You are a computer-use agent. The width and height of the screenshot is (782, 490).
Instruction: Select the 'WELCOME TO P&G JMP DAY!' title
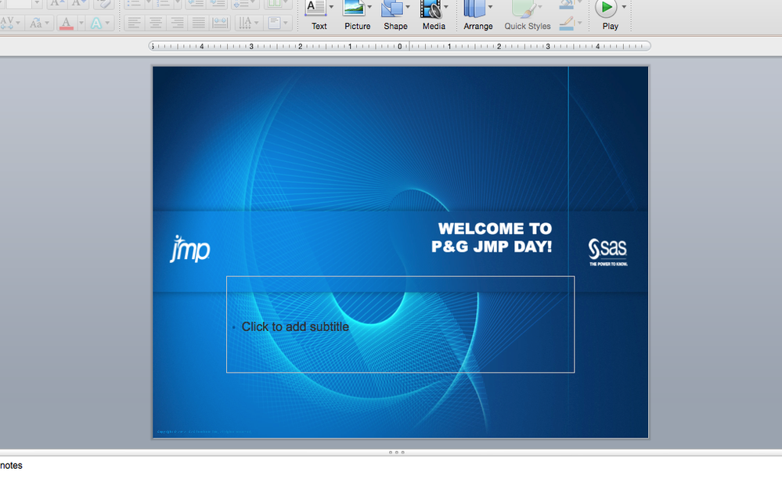492,237
